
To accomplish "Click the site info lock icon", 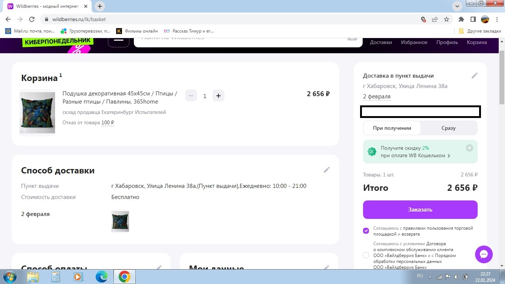I will click(x=47, y=19).
